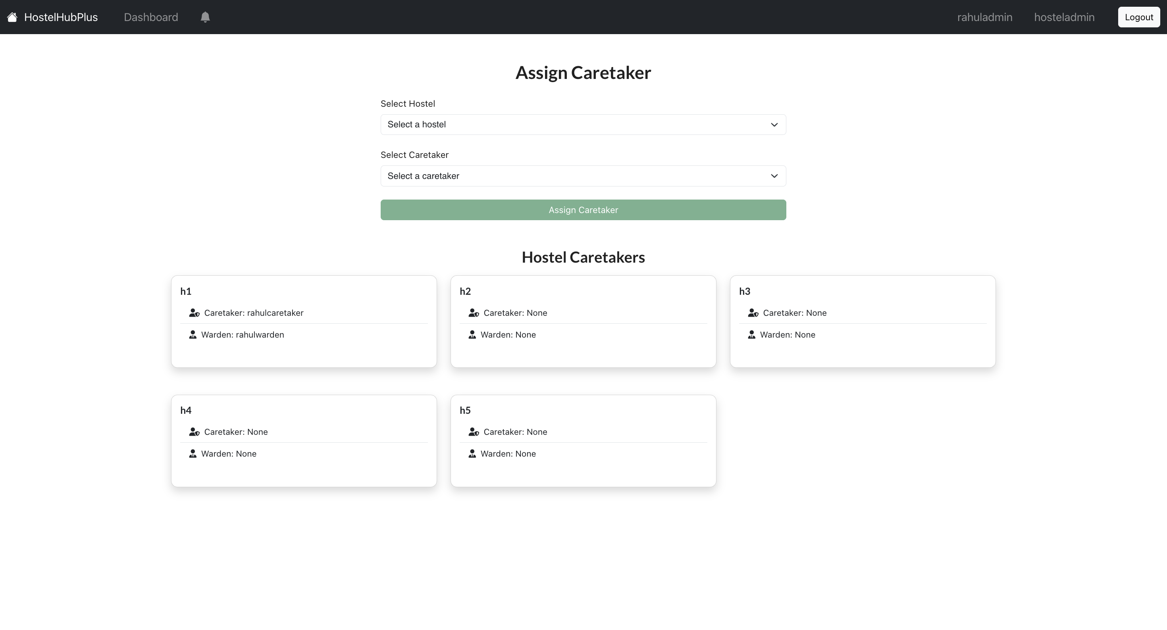The height and width of the screenshot is (630, 1167).
Task: Open the Select a hostel dropdown
Action: (583, 125)
